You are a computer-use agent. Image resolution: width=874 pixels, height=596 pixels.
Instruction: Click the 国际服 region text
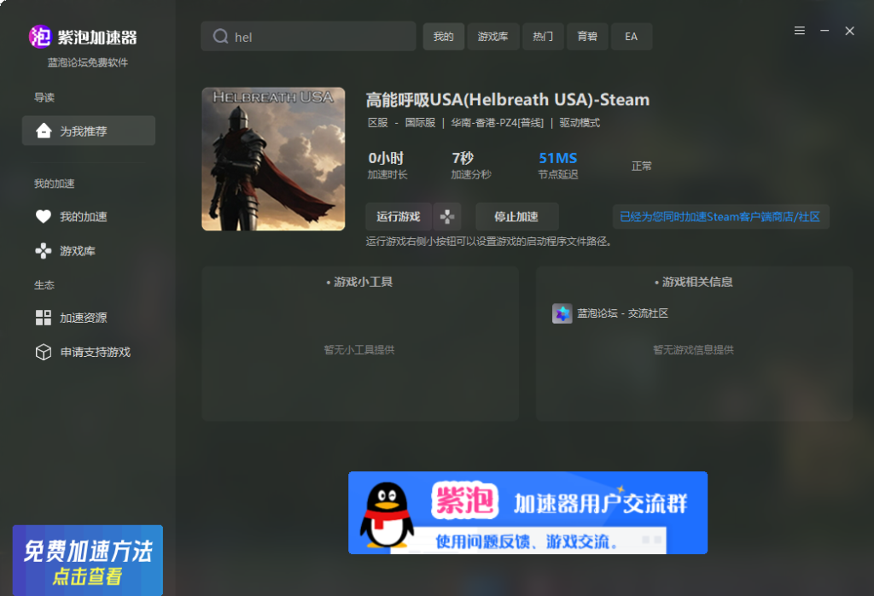(x=420, y=123)
